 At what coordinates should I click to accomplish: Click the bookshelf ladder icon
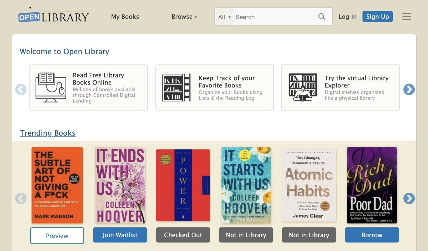pyautogui.click(x=177, y=87)
